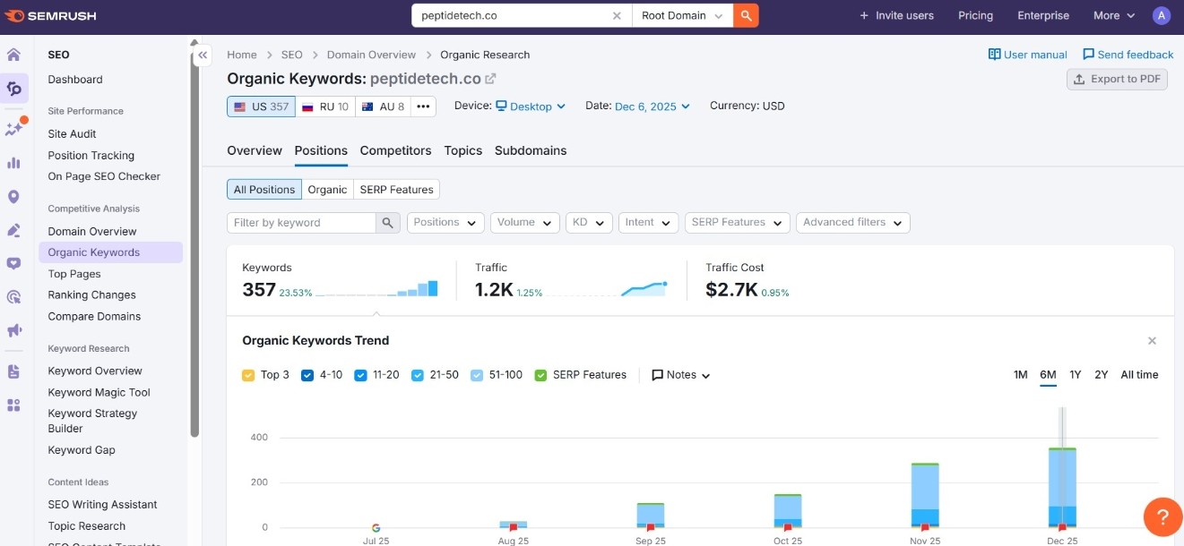Toggle the 4-10 positions checkbox

[x=307, y=375]
